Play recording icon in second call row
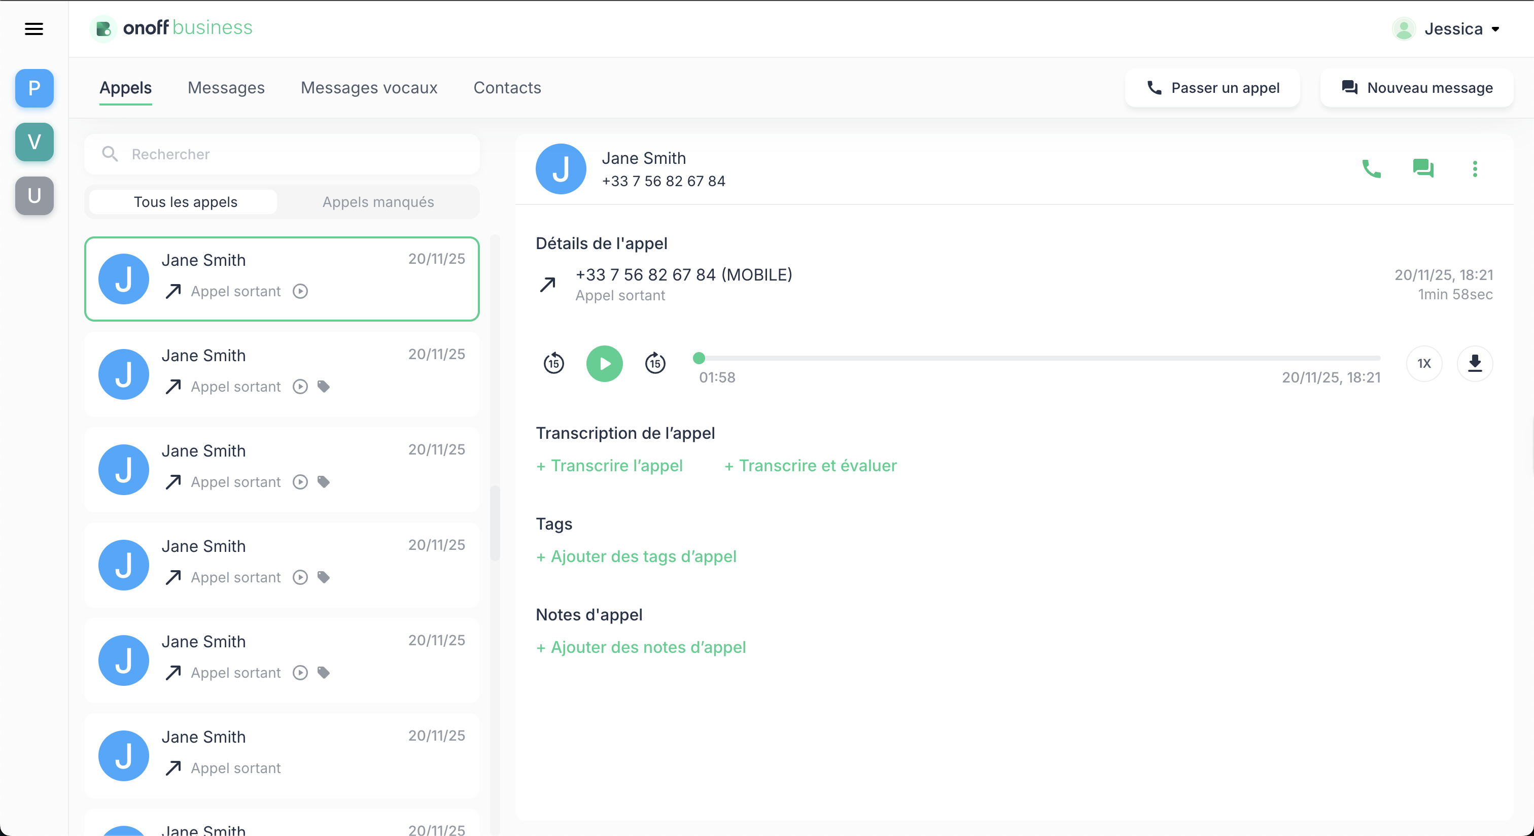Viewport: 1534px width, 836px height. (x=300, y=387)
